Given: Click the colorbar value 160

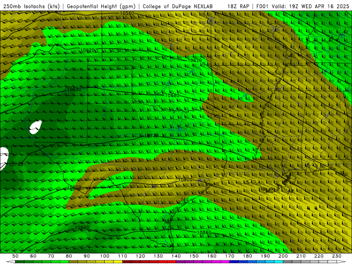Looking at the screenshot, I should tap(212, 256).
